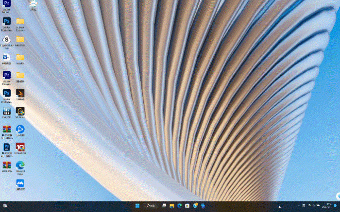Select the Word document icon on desktop
The width and height of the screenshot is (340, 212).
(x=7, y=57)
